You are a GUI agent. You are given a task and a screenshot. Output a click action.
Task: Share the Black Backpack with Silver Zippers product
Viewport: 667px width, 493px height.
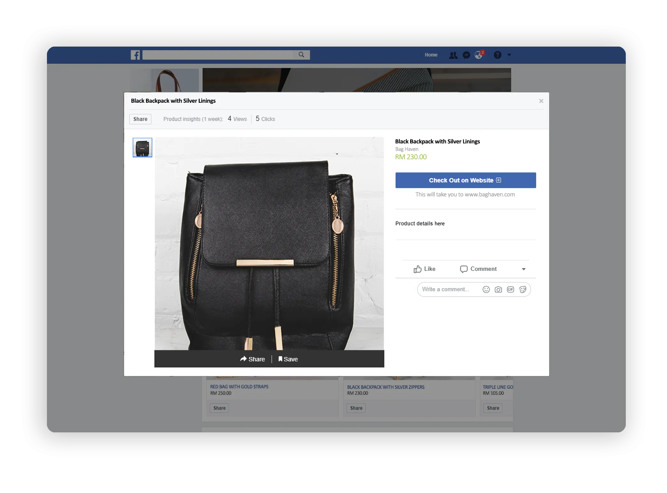coord(356,408)
